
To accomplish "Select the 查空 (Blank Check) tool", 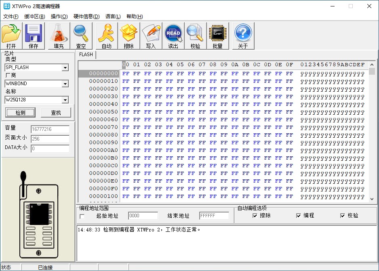I will tap(81, 36).
